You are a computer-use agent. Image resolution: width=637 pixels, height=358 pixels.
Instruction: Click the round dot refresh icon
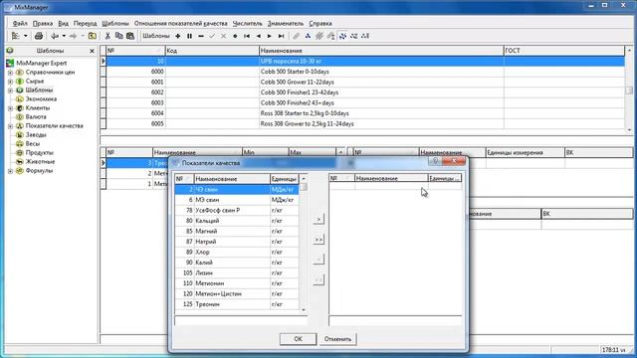point(235,36)
